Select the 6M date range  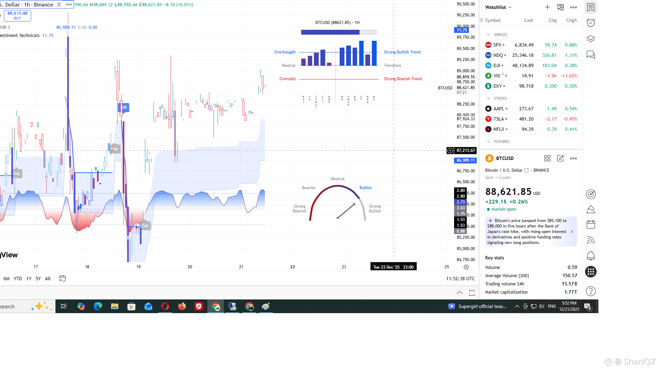click(x=7, y=279)
